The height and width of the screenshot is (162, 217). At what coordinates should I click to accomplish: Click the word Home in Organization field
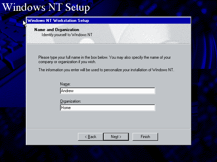click(66, 108)
